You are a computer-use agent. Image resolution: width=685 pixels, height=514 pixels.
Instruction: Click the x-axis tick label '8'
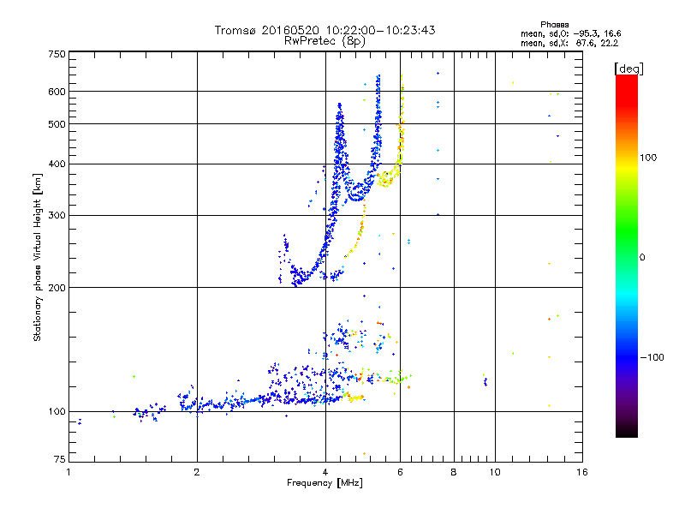(454, 472)
